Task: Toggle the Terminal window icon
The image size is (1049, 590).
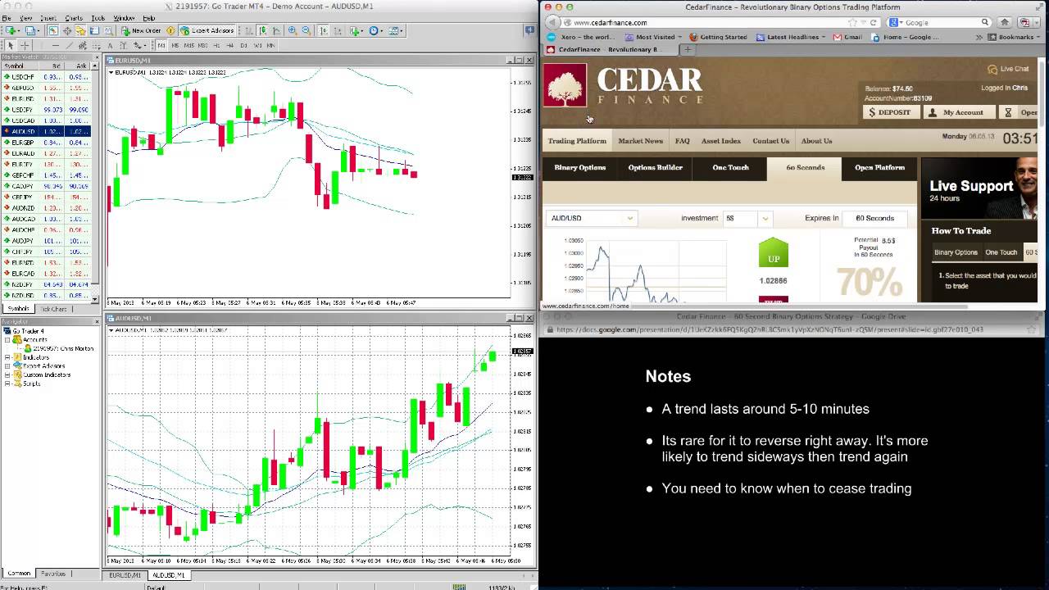Action: click(x=95, y=30)
